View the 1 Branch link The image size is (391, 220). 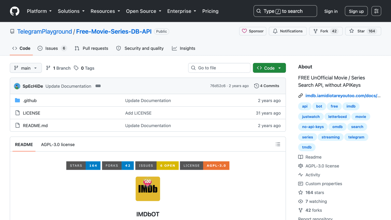(58, 68)
